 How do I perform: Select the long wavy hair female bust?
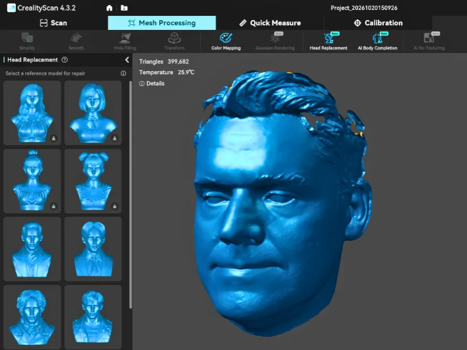32,113
